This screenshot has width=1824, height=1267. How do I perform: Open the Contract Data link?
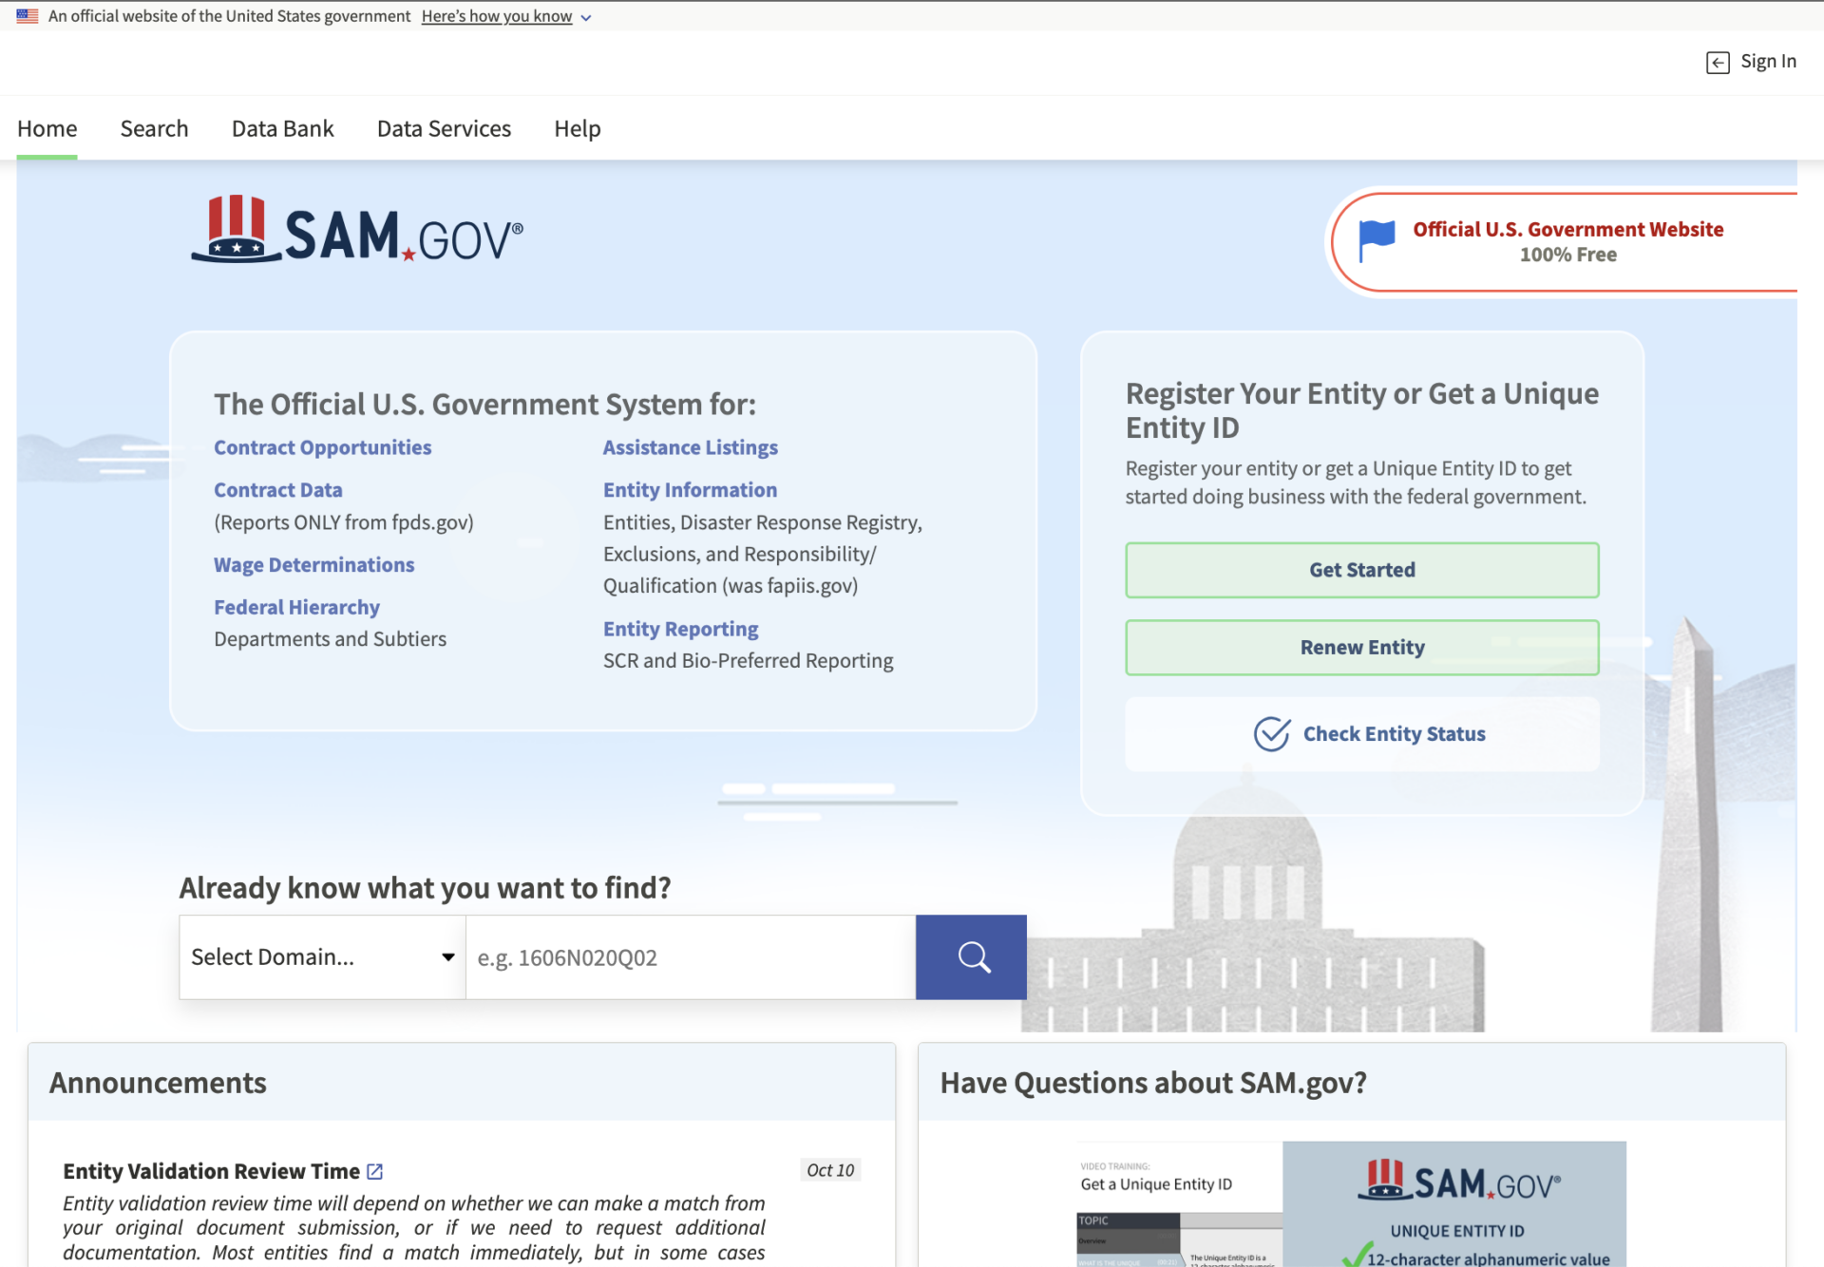click(278, 490)
